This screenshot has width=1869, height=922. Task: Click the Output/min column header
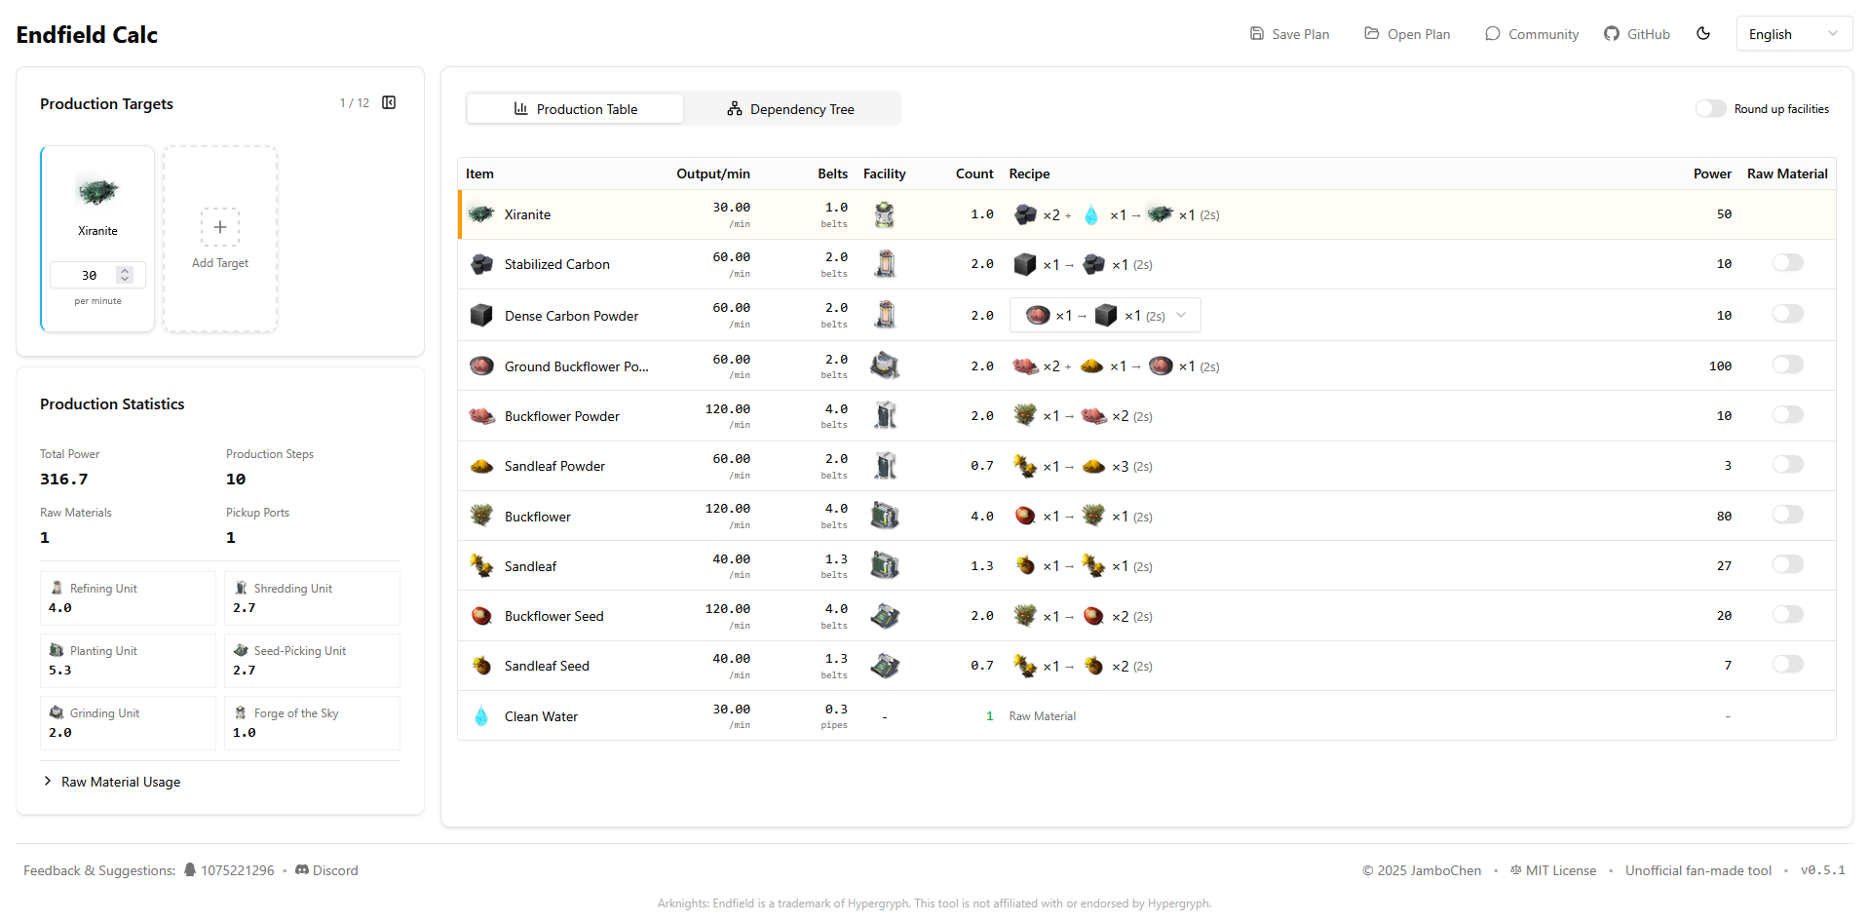click(x=713, y=173)
